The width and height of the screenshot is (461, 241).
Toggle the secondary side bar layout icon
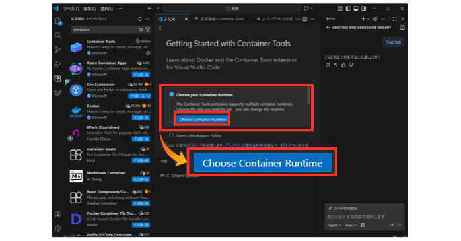[364, 9]
